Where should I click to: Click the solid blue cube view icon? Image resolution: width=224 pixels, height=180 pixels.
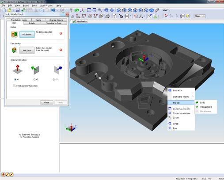pyautogui.click(x=152, y=10)
